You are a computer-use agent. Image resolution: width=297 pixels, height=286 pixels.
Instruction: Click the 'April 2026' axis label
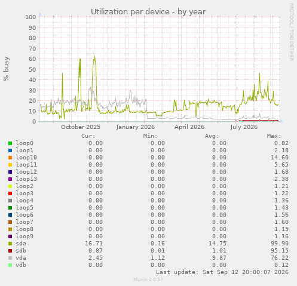pyautogui.click(x=189, y=127)
